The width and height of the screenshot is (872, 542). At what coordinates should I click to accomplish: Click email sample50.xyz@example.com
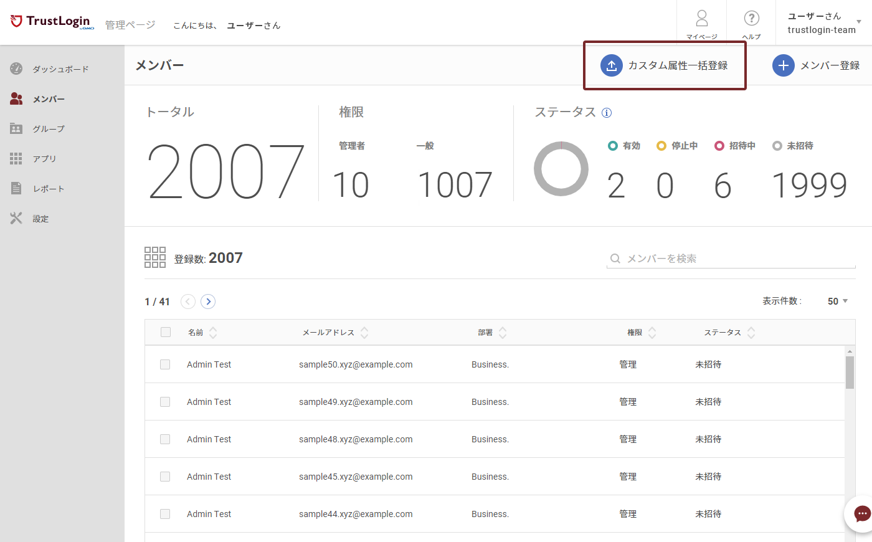(x=356, y=364)
